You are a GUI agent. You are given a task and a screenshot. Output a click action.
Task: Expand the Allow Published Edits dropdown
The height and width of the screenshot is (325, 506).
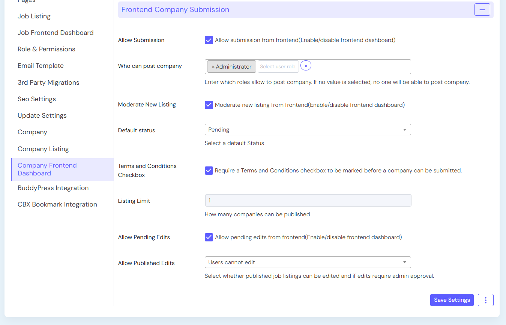308,262
